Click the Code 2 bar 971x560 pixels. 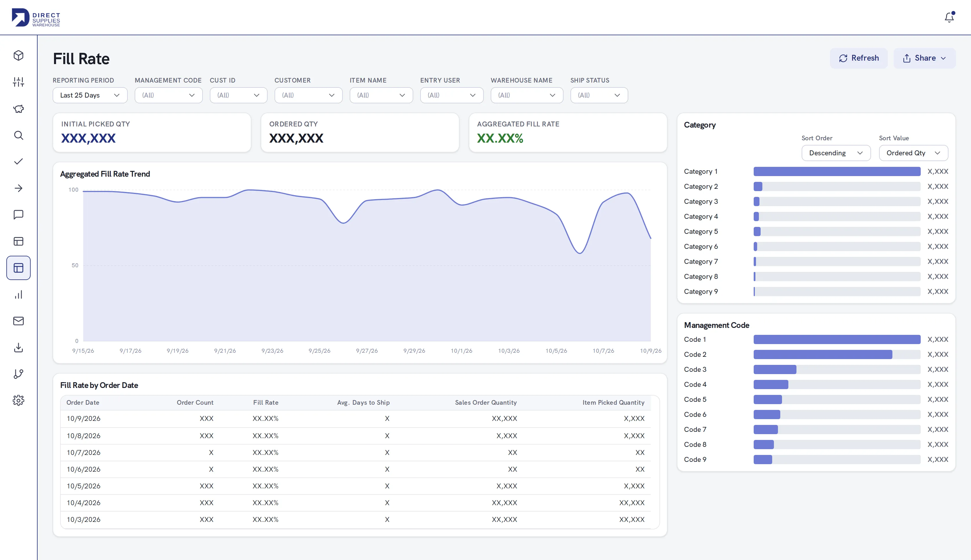click(x=822, y=354)
